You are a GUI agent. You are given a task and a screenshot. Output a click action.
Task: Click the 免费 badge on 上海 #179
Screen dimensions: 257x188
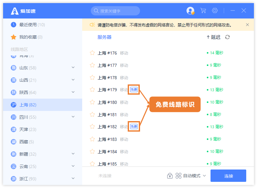(x=134, y=90)
